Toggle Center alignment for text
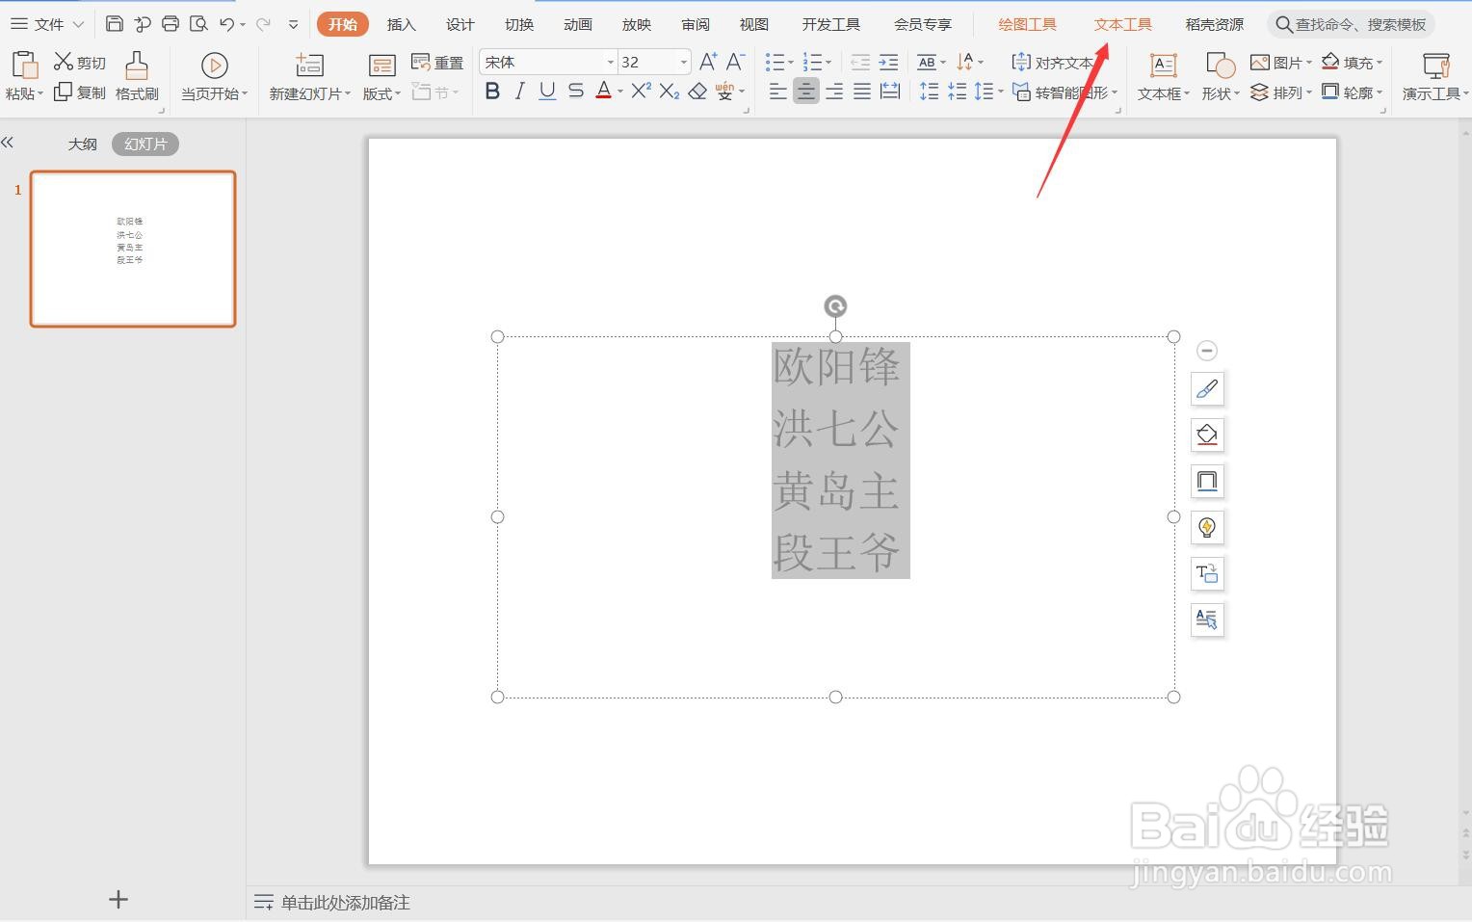This screenshot has height=922, width=1472. [x=806, y=92]
